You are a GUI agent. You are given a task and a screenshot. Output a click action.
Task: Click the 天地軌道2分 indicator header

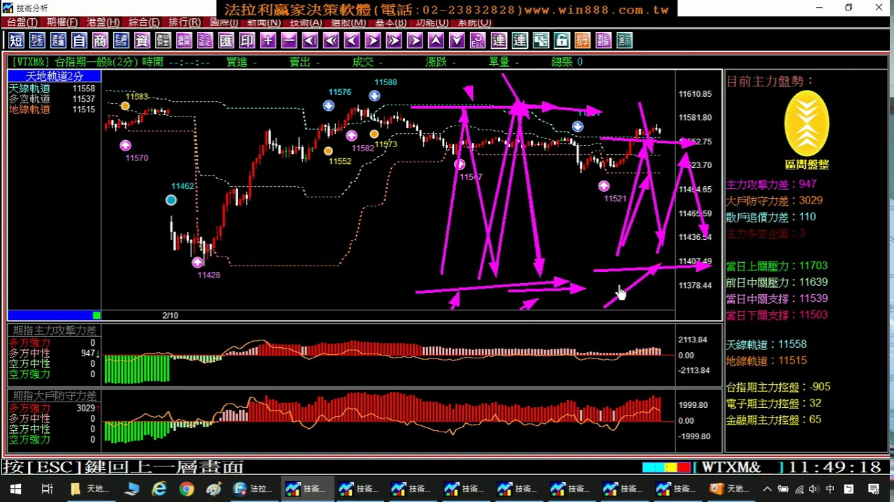54,76
